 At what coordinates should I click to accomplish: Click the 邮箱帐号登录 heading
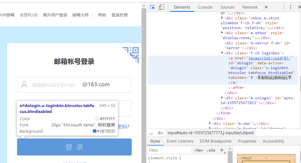click(x=74, y=62)
